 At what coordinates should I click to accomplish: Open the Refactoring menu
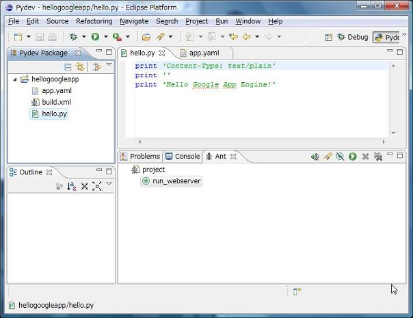pos(94,21)
